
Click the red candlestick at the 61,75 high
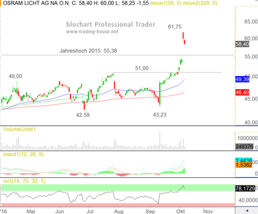click(183, 36)
